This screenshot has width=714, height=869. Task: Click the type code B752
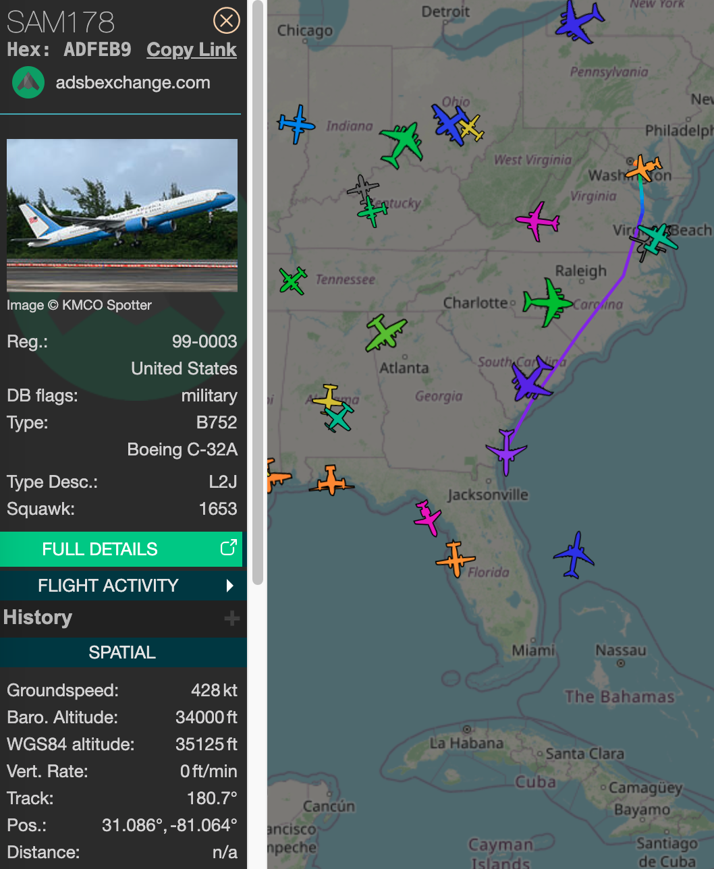(x=217, y=422)
